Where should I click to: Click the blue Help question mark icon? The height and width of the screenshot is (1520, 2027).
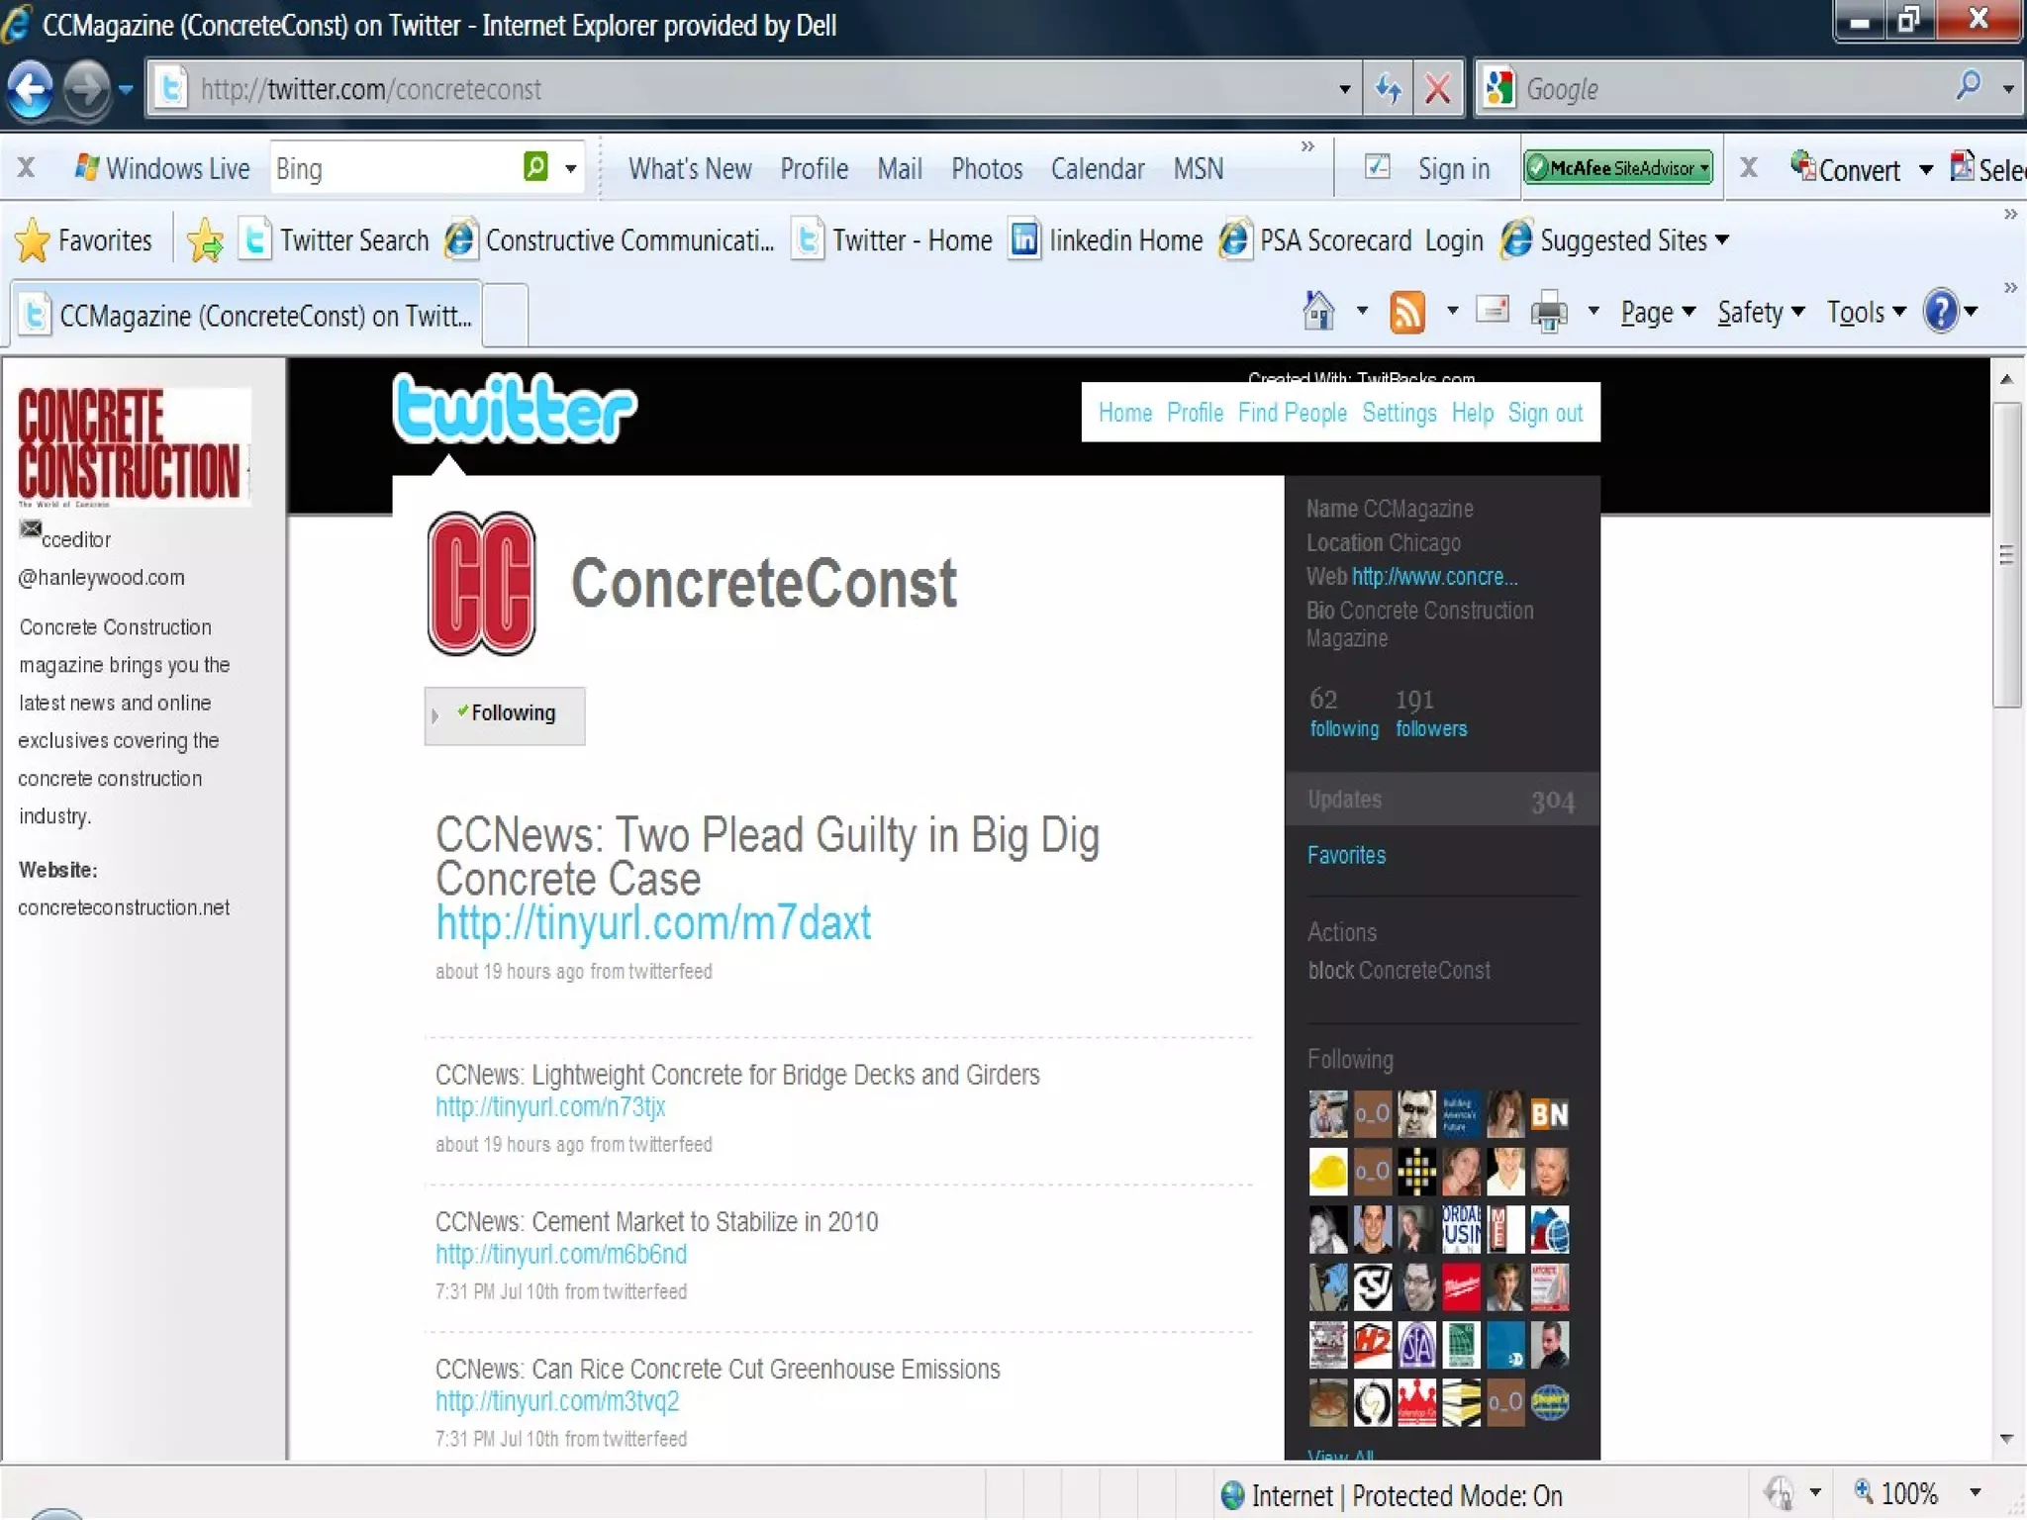pos(1940,313)
